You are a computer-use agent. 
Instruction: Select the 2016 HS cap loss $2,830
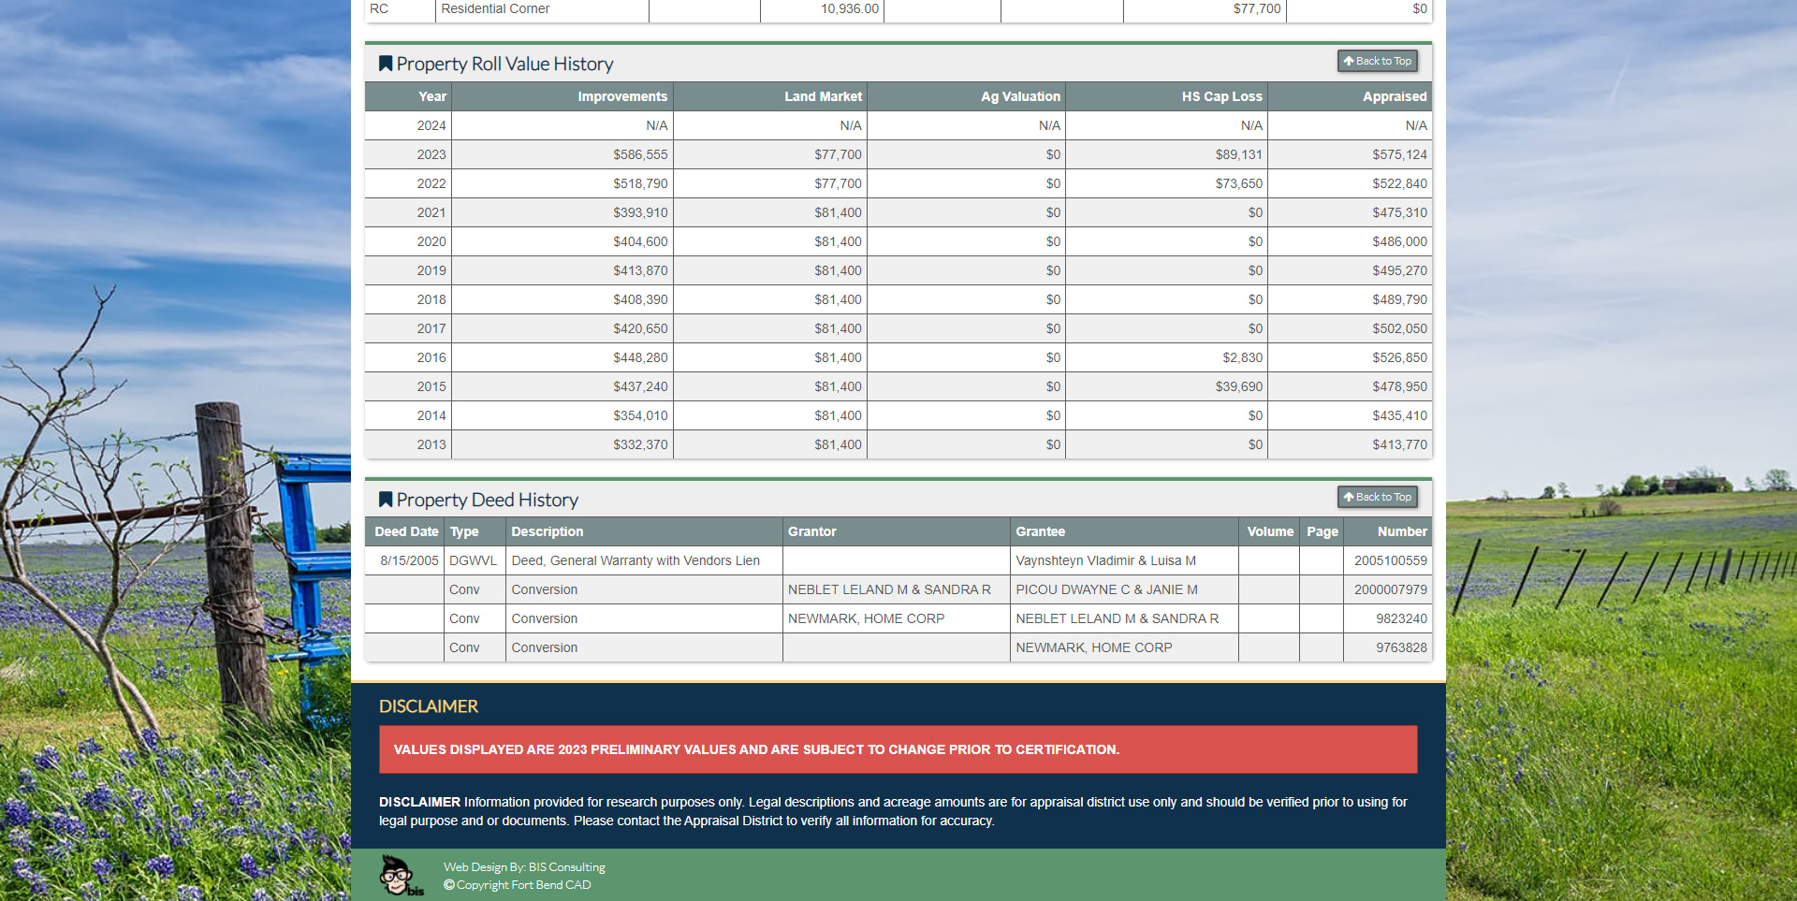pos(1242,357)
